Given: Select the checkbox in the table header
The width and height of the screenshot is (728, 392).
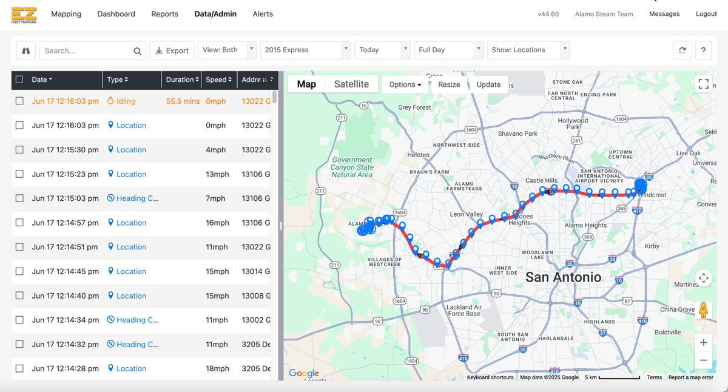Looking at the screenshot, I should (x=19, y=80).
